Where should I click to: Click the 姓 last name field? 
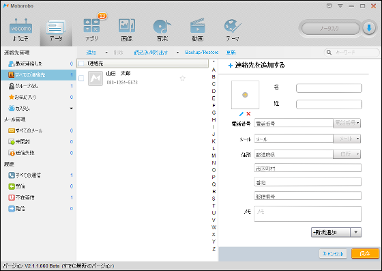329,104
